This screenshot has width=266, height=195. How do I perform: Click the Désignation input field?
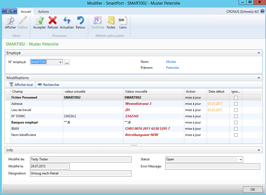[81, 173]
